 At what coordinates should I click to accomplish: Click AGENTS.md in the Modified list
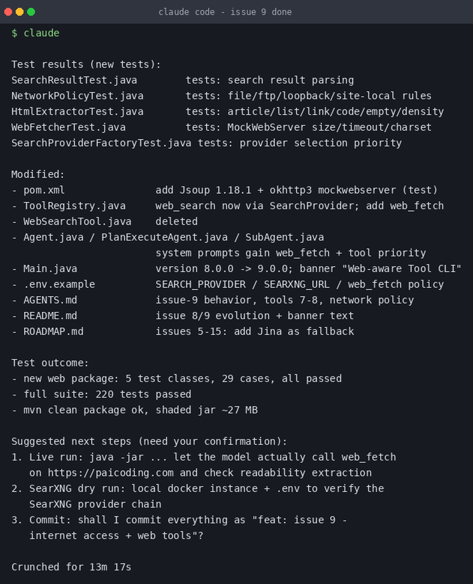coord(50,300)
